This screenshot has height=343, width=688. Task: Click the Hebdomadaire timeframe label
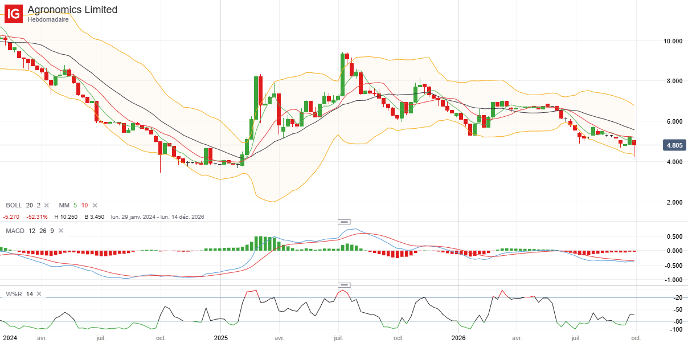pyautogui.click(x=48, y=19)
